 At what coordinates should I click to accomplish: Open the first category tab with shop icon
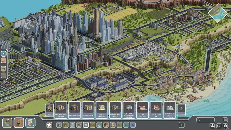(59, 125)
